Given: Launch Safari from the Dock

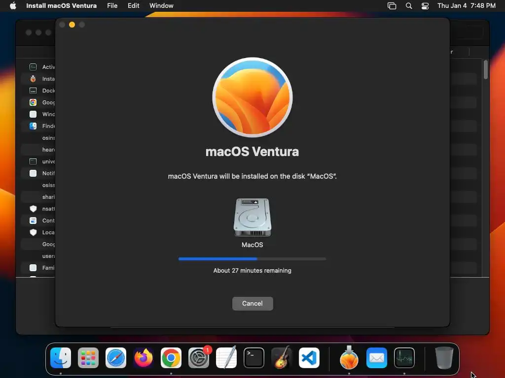Looking at the screenshot, I should point(116,358).
